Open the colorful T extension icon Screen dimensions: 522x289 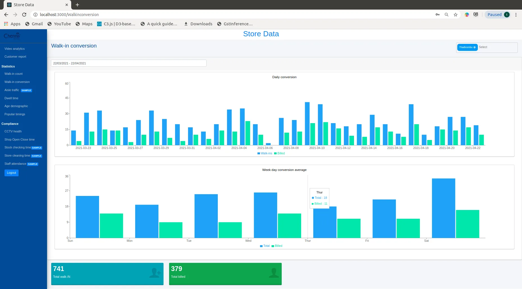[x=467, y=14]
